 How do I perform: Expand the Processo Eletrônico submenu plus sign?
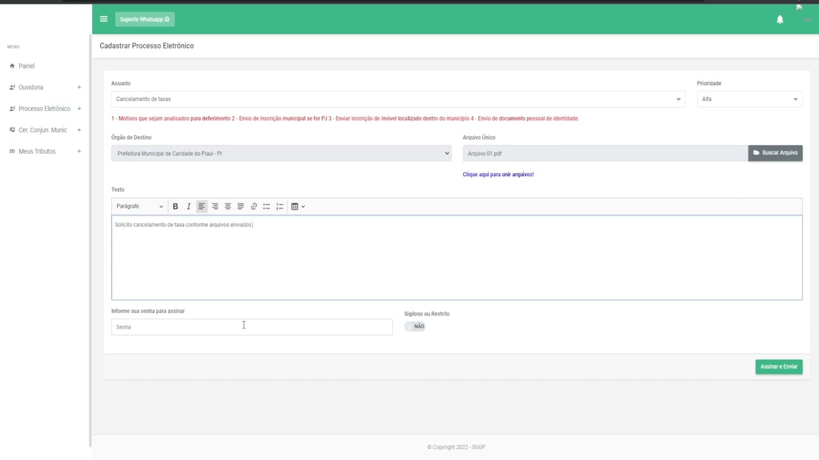tap(79, 109)
